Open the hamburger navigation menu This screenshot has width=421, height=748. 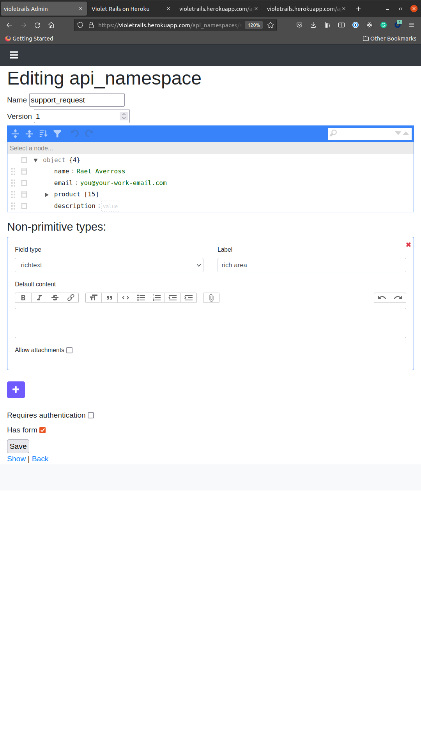(x=14, y=55)
